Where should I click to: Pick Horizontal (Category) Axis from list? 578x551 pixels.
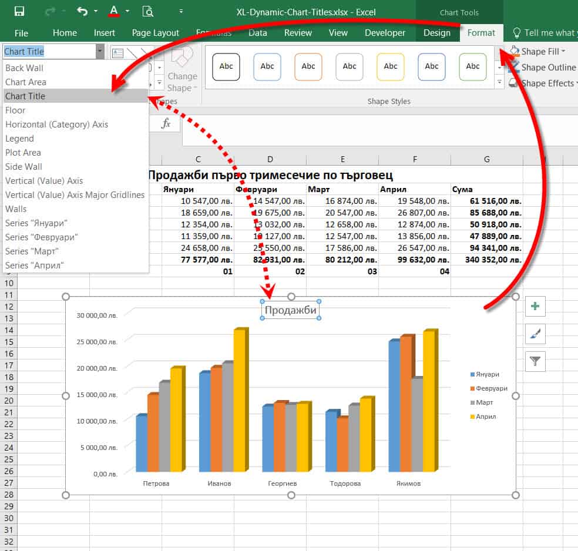click(76, 124)
